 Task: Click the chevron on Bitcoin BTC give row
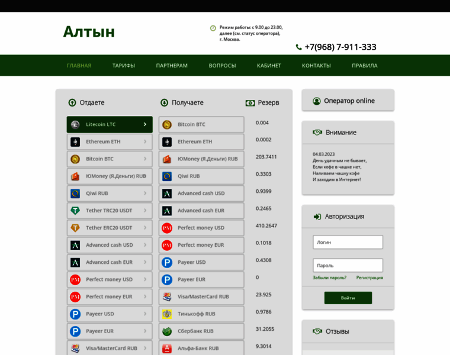(145, 159)
